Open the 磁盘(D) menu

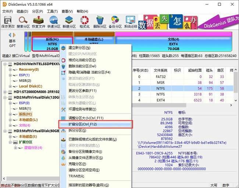click(22, 11)
